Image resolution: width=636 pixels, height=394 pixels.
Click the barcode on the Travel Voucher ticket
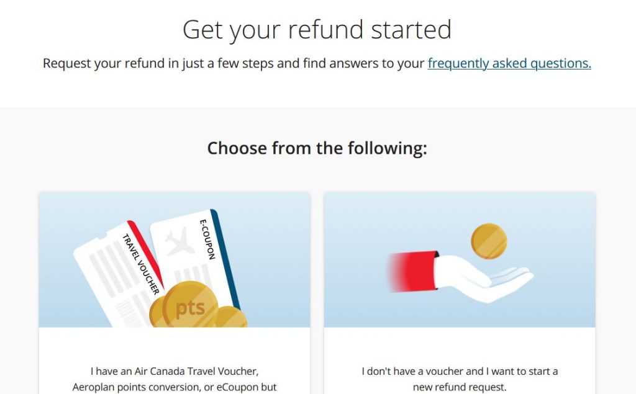(129, 313)
